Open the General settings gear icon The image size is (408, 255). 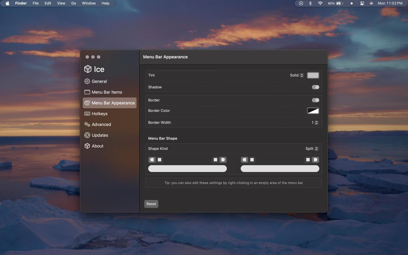point(87,81)
